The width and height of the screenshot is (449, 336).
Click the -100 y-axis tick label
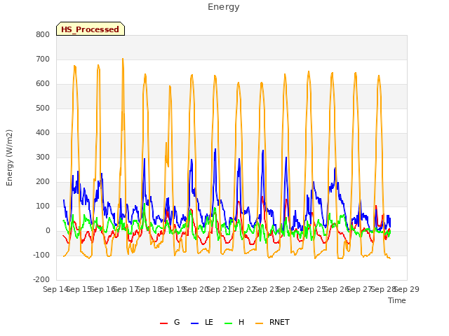pyautogui.click(x=41, y=255)
